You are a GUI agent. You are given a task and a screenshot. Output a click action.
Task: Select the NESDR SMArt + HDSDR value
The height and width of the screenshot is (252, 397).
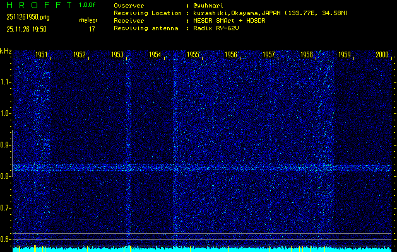click(x=229, y=21)
